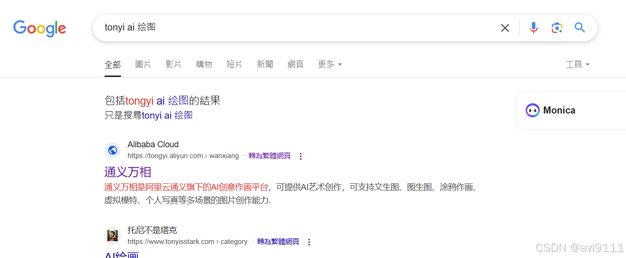This screenshot has height=258, width=626.
Task: Switch to the 購物 tab
Action: coord(204,65)
